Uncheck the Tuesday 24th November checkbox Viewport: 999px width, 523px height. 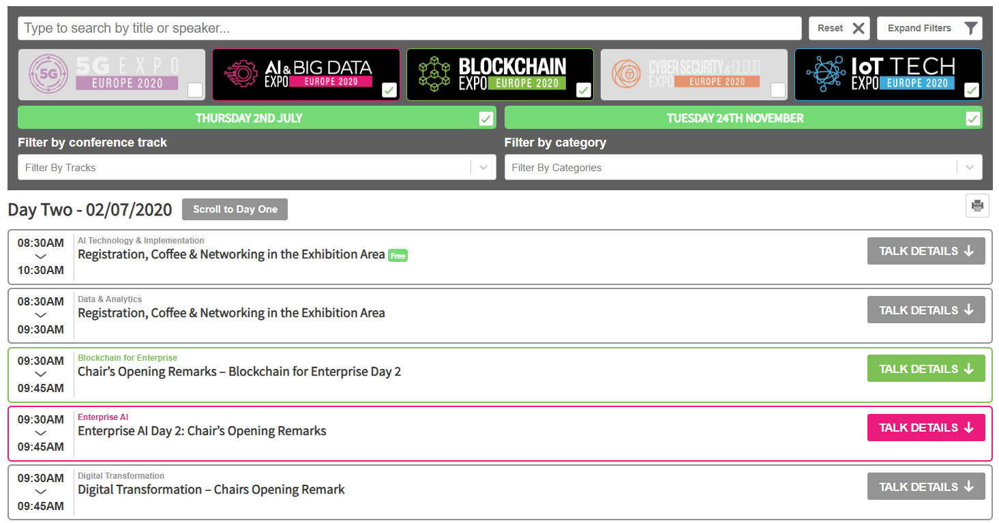973,119
